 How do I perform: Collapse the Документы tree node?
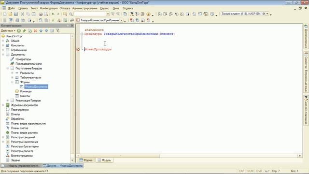pos(3,55)
